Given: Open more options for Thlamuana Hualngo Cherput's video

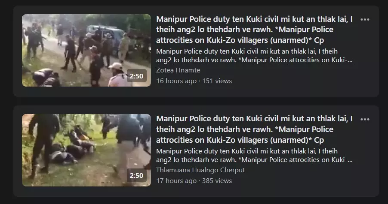Looking at the screenshot, I should [365, 120].
